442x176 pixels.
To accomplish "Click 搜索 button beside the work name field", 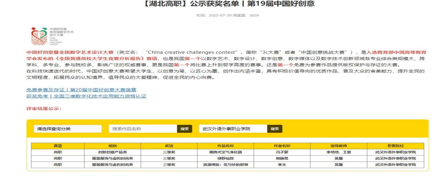I will point(184,129).
